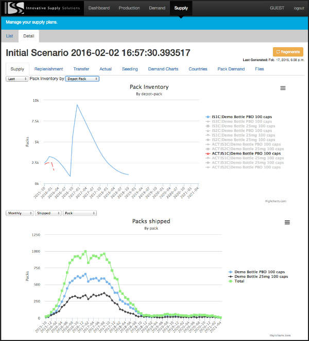
Task: Toggle Demo Bottle PBO 100 caps shipped series
Action: point(259,272)
